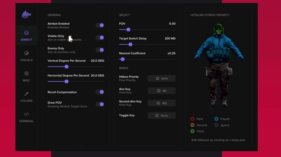Click the Target Switch Delay slider handle

(x=130, y=45)
